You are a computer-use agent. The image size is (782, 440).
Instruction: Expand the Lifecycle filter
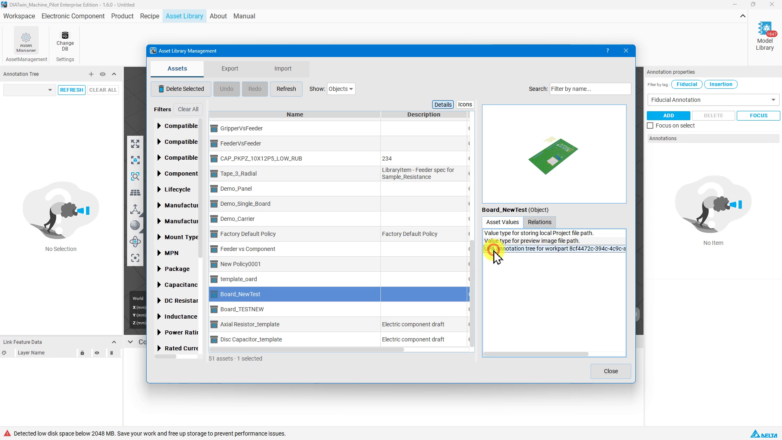(159, 189)
